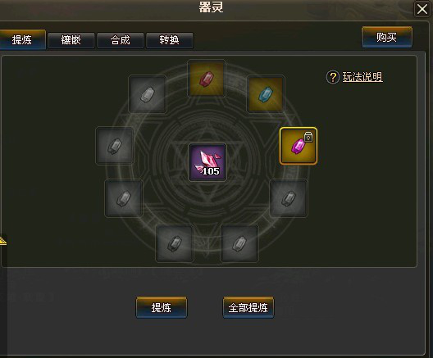Viewport: 433px width, 358px height.
Task: Click the empty gray slot directly above 全部提炼
Action: pos(239,243)
